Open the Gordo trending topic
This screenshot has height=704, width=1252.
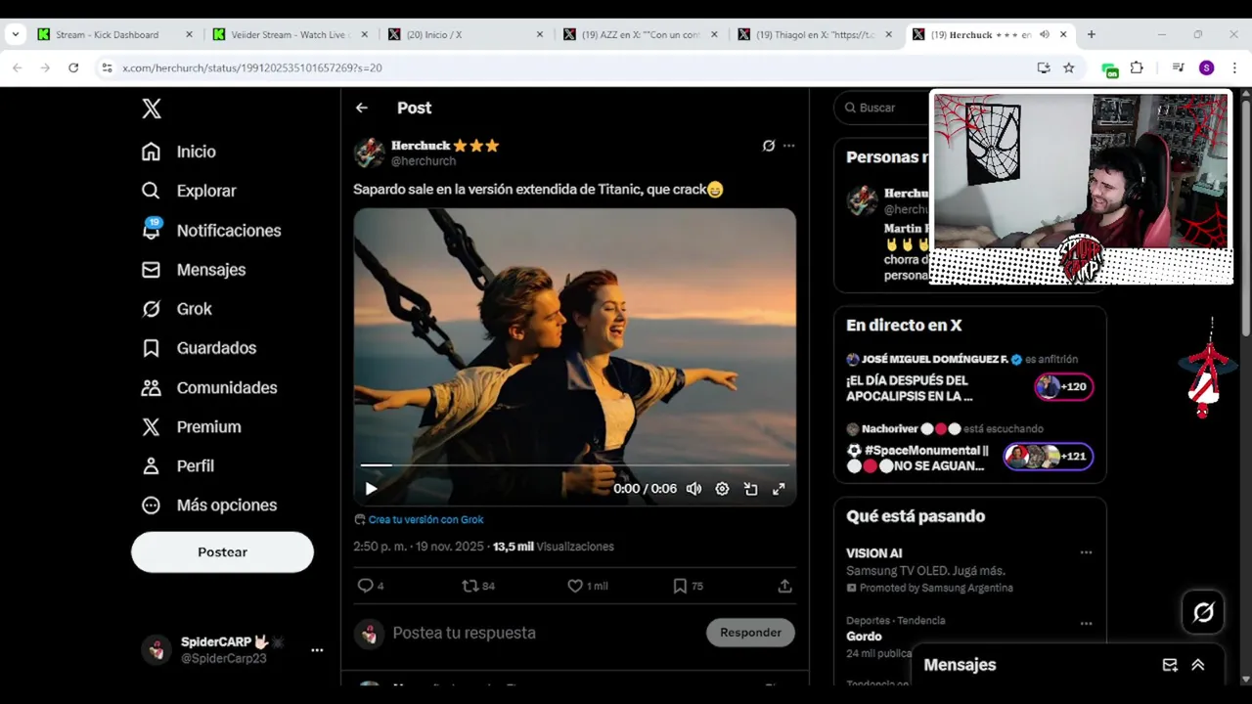click(864, 637)
